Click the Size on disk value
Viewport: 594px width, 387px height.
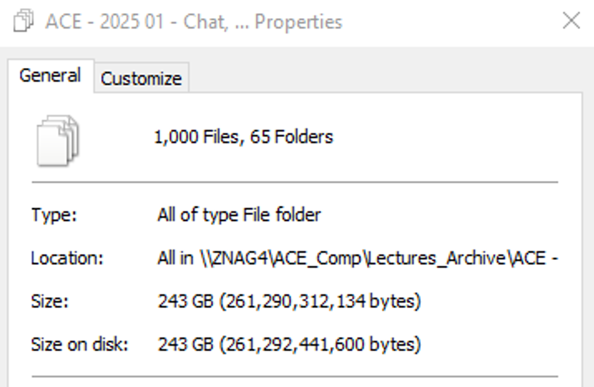(x=290, y=344)
